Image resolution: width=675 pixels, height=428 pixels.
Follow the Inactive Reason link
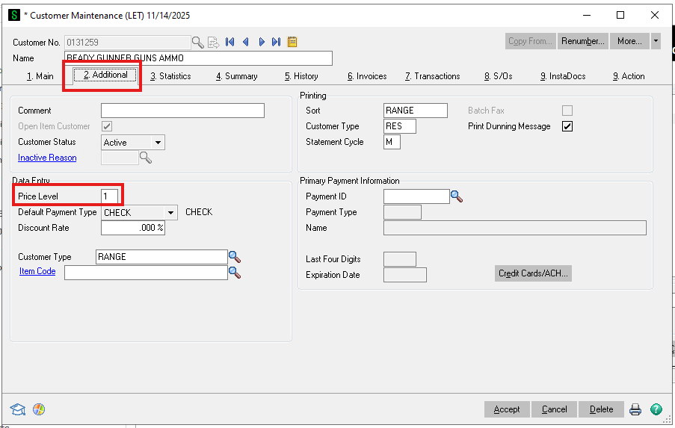click(47, 158)
